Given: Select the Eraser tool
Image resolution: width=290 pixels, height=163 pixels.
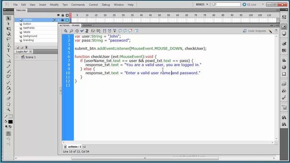Looking at the screenshot, I should tap(8, 98).
